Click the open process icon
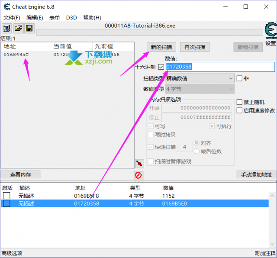277x258 pixels. click(7, 29)
